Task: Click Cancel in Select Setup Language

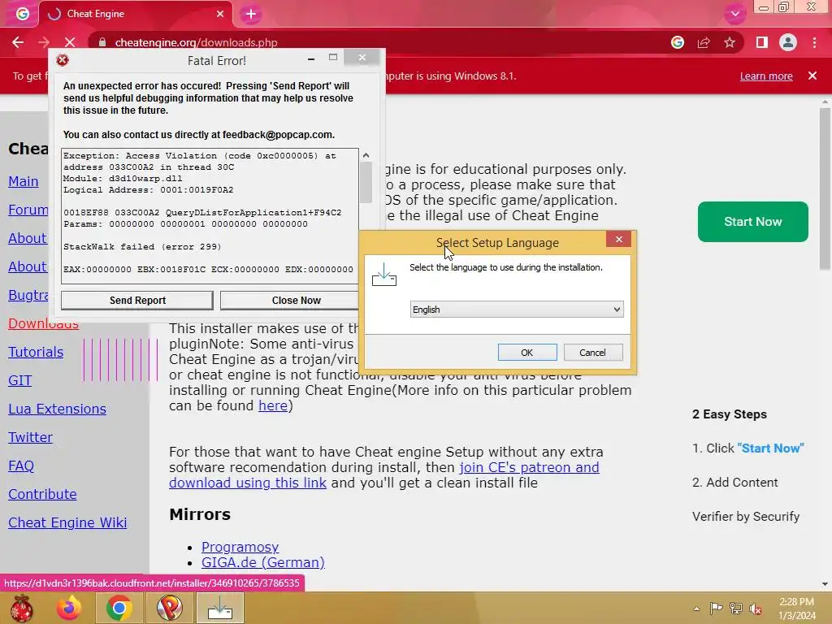Action: pos(592,353)
